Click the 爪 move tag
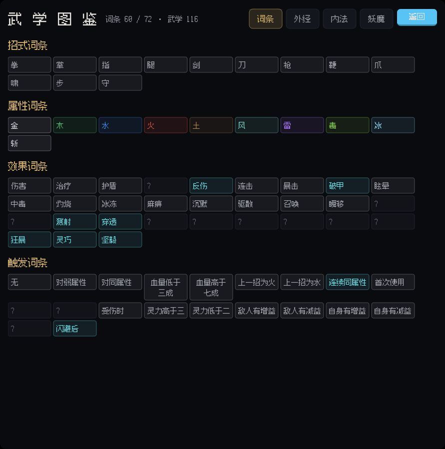The image size is (445, 449). (x=393, y=65)
